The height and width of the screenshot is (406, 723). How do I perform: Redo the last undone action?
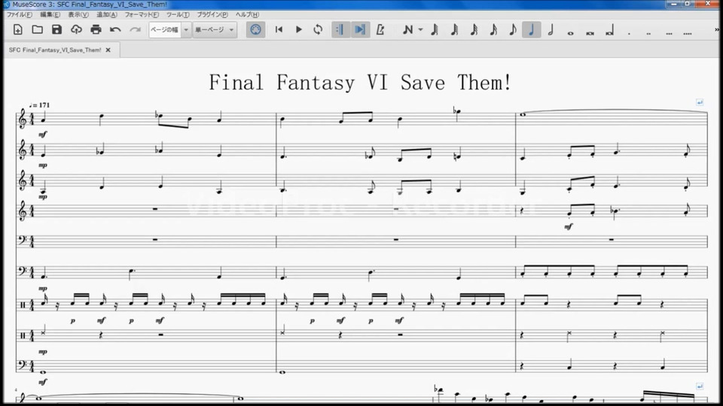(135, 30)
